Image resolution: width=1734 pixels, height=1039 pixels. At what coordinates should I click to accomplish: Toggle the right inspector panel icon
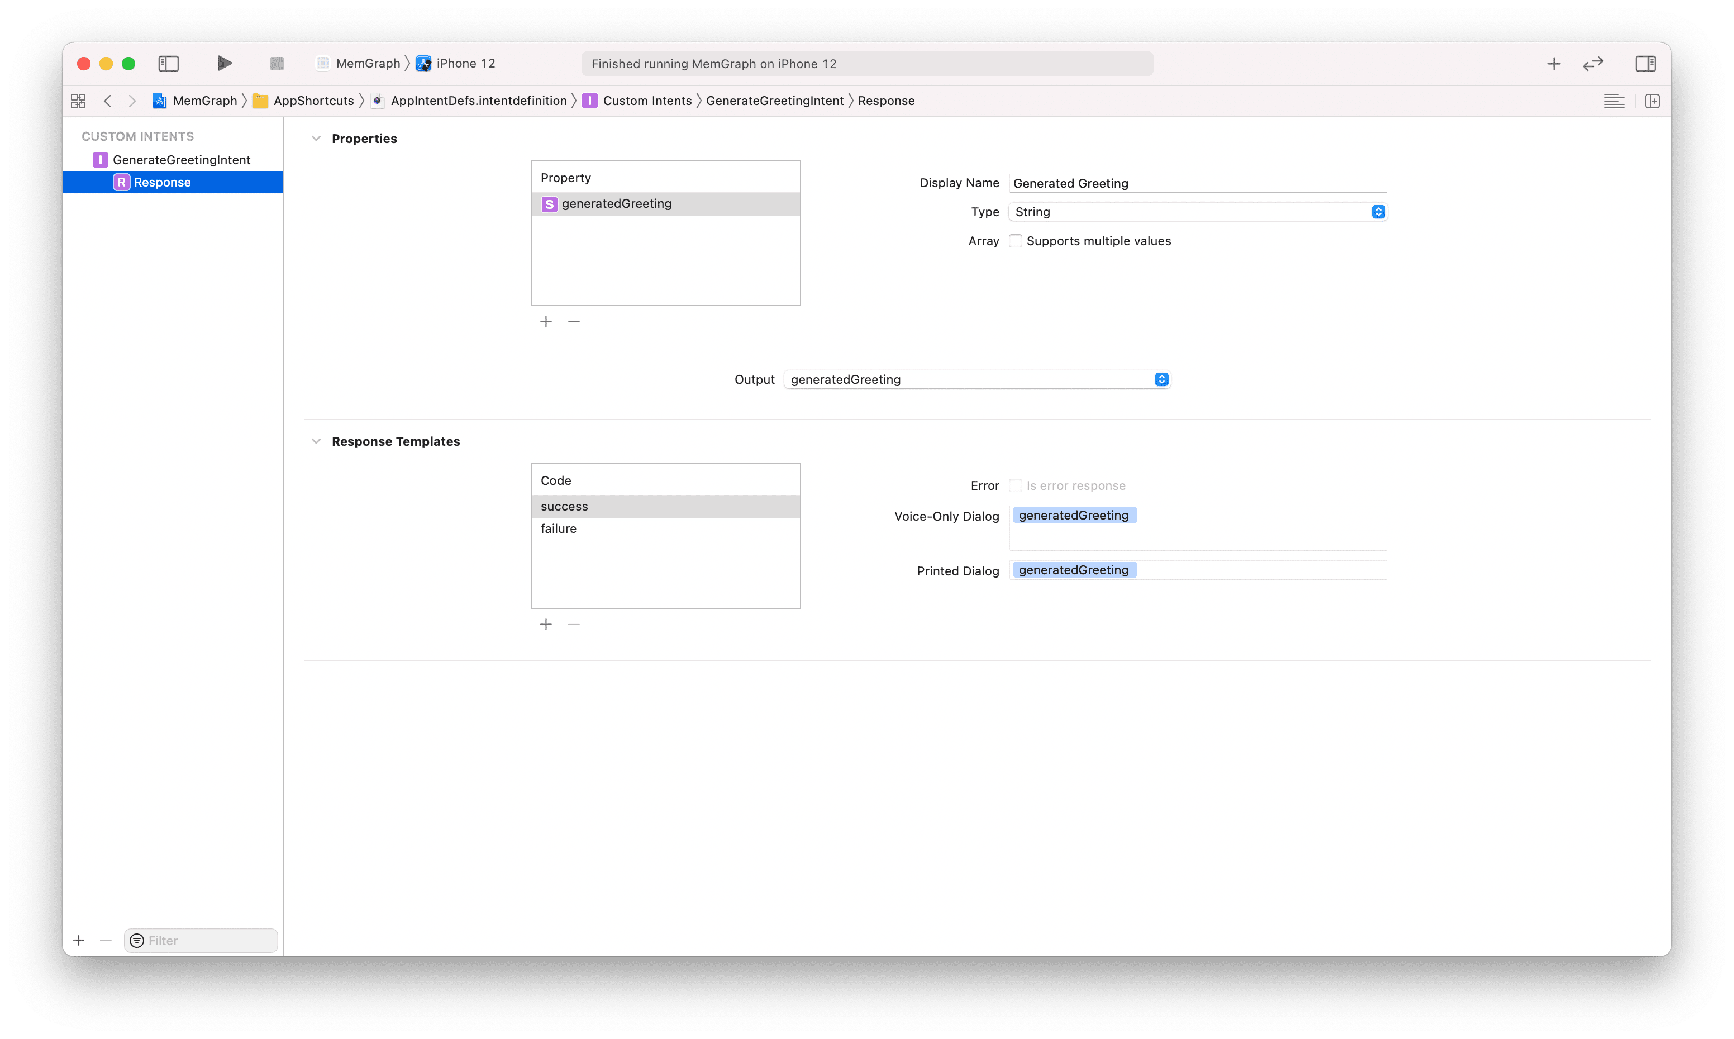click(x=1645, y=64)
